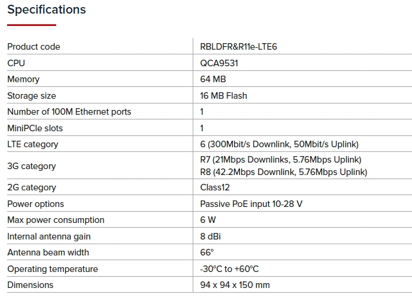Click the Product code label
412x298 pixels.
34,47
